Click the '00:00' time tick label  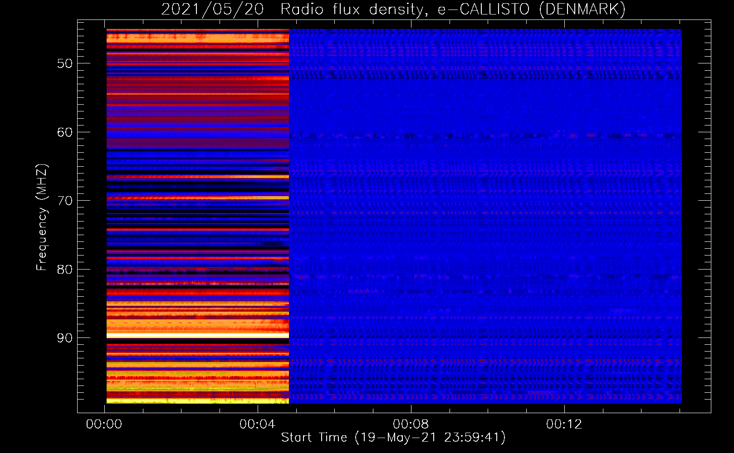click(x=104, y=424)
